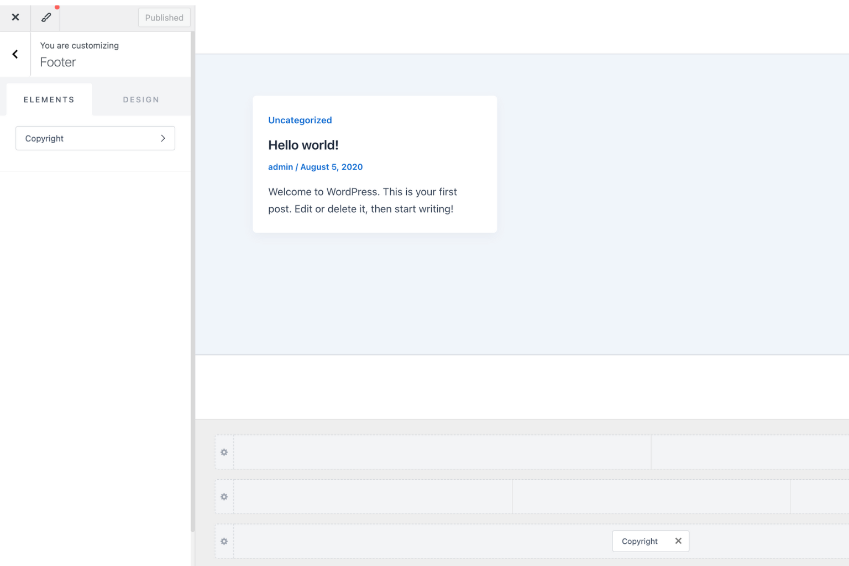Click the August 5, 2020 date link
The image size is (849, 566).
coord(331,166)
